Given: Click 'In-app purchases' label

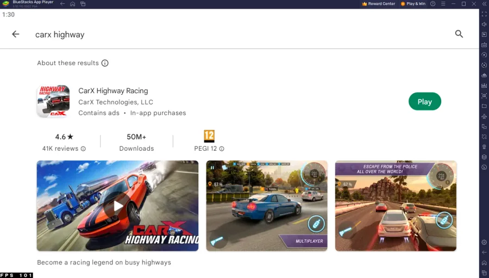Looking at the screenshot, I should point(158,113).
